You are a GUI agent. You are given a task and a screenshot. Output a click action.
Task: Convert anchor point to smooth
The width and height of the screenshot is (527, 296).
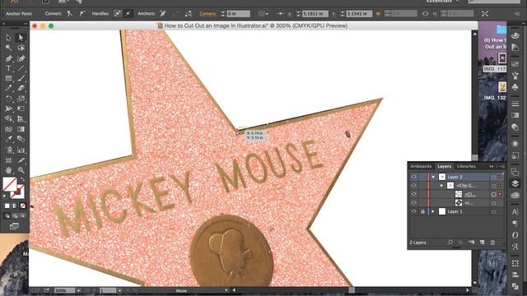pos(82,14)
